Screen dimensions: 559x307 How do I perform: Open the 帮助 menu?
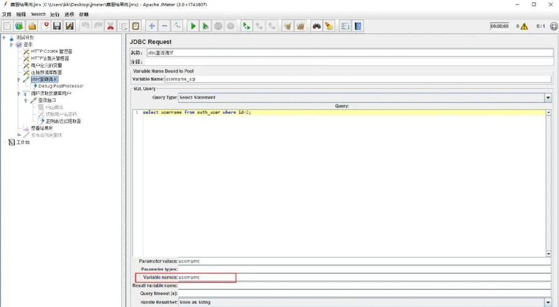click(84, 14)
